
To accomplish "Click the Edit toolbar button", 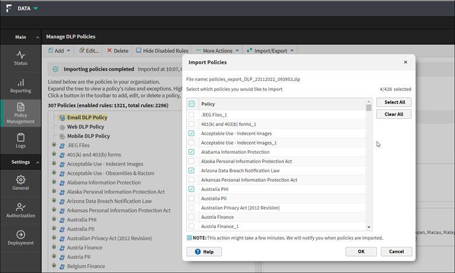I will (89, 51).
